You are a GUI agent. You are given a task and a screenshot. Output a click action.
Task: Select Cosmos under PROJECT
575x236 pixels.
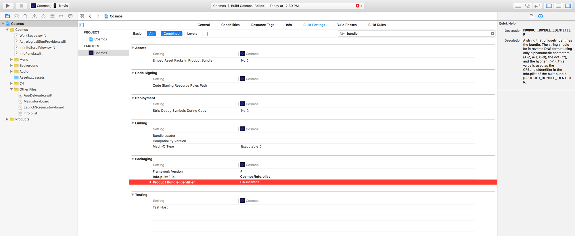click(x=101, y=39)
